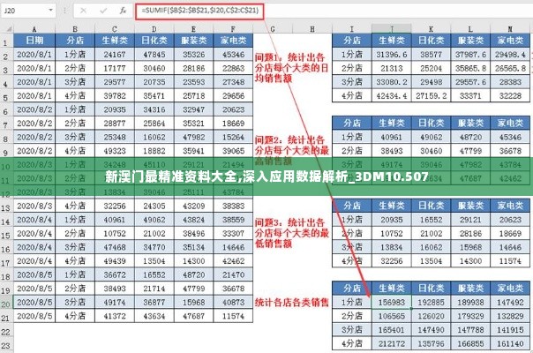Select the row 1 header
Image resolution: width=533 pixels, height=353 pixels.
5,41
